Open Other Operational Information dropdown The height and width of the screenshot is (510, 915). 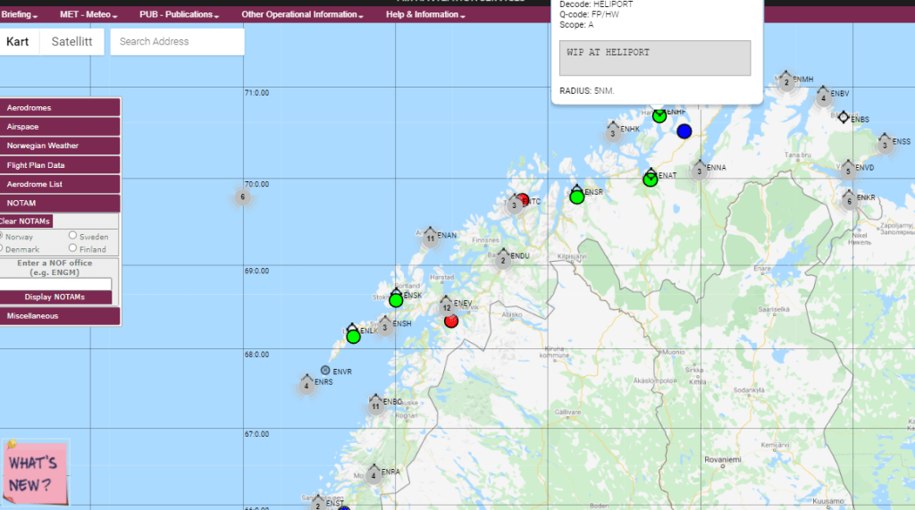coord(302,15)
